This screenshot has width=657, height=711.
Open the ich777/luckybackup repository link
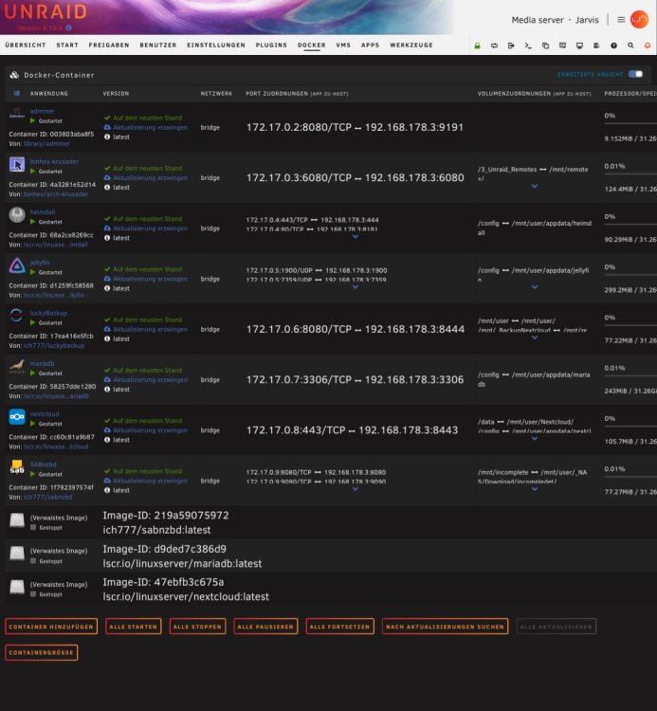[x=54, y=345]
